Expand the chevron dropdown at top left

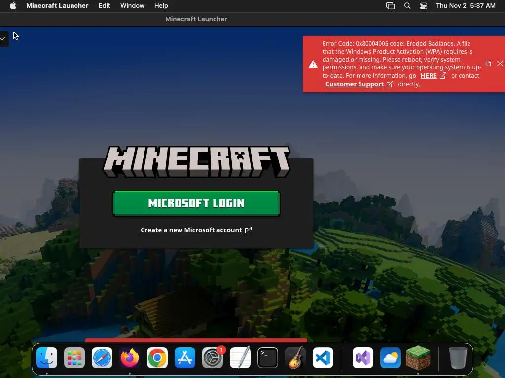[3, 38]
